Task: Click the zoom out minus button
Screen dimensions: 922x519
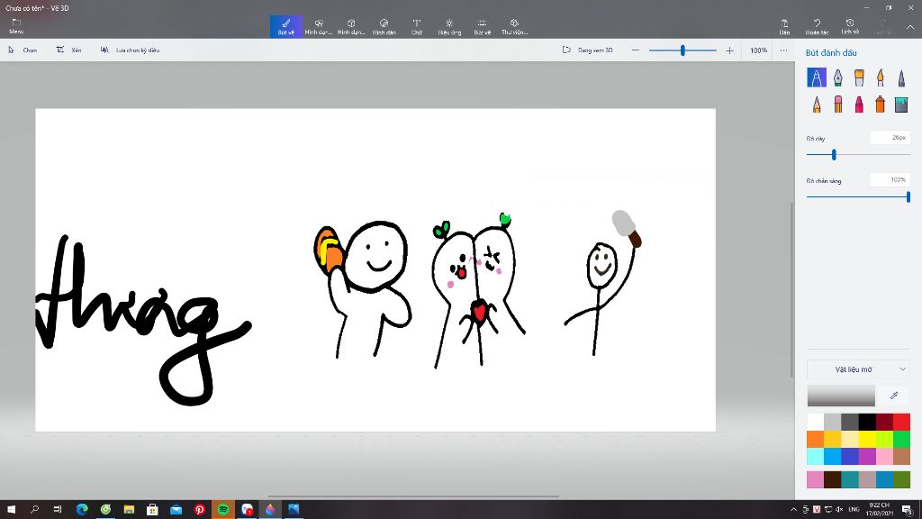Action: [636, 50]
